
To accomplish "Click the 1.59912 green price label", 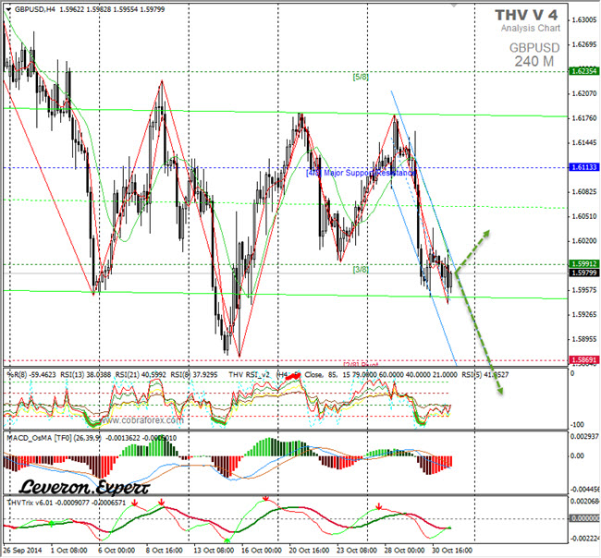I will pos(583,262).
